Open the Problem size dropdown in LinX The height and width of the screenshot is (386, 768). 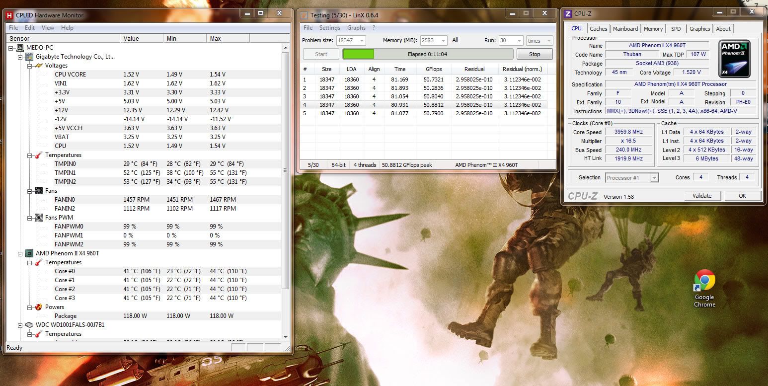coord(361,41)
